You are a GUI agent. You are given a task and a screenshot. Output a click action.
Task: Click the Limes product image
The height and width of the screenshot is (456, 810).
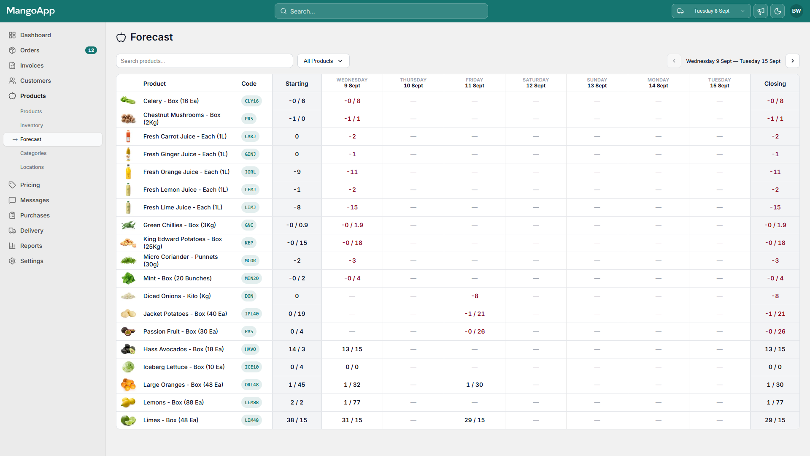[128, 420]
